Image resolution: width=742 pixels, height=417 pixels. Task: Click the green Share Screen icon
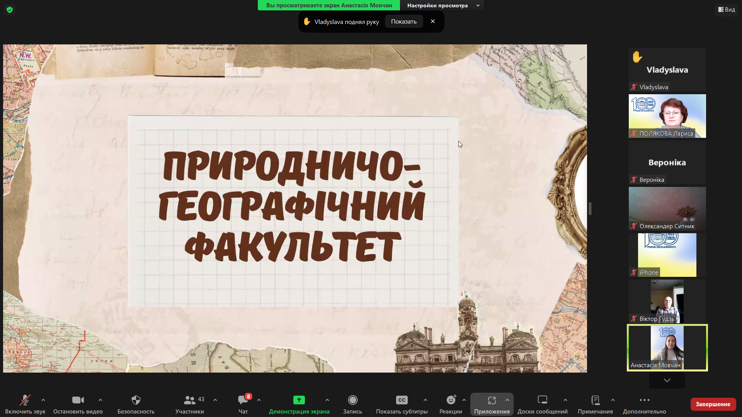299,400
